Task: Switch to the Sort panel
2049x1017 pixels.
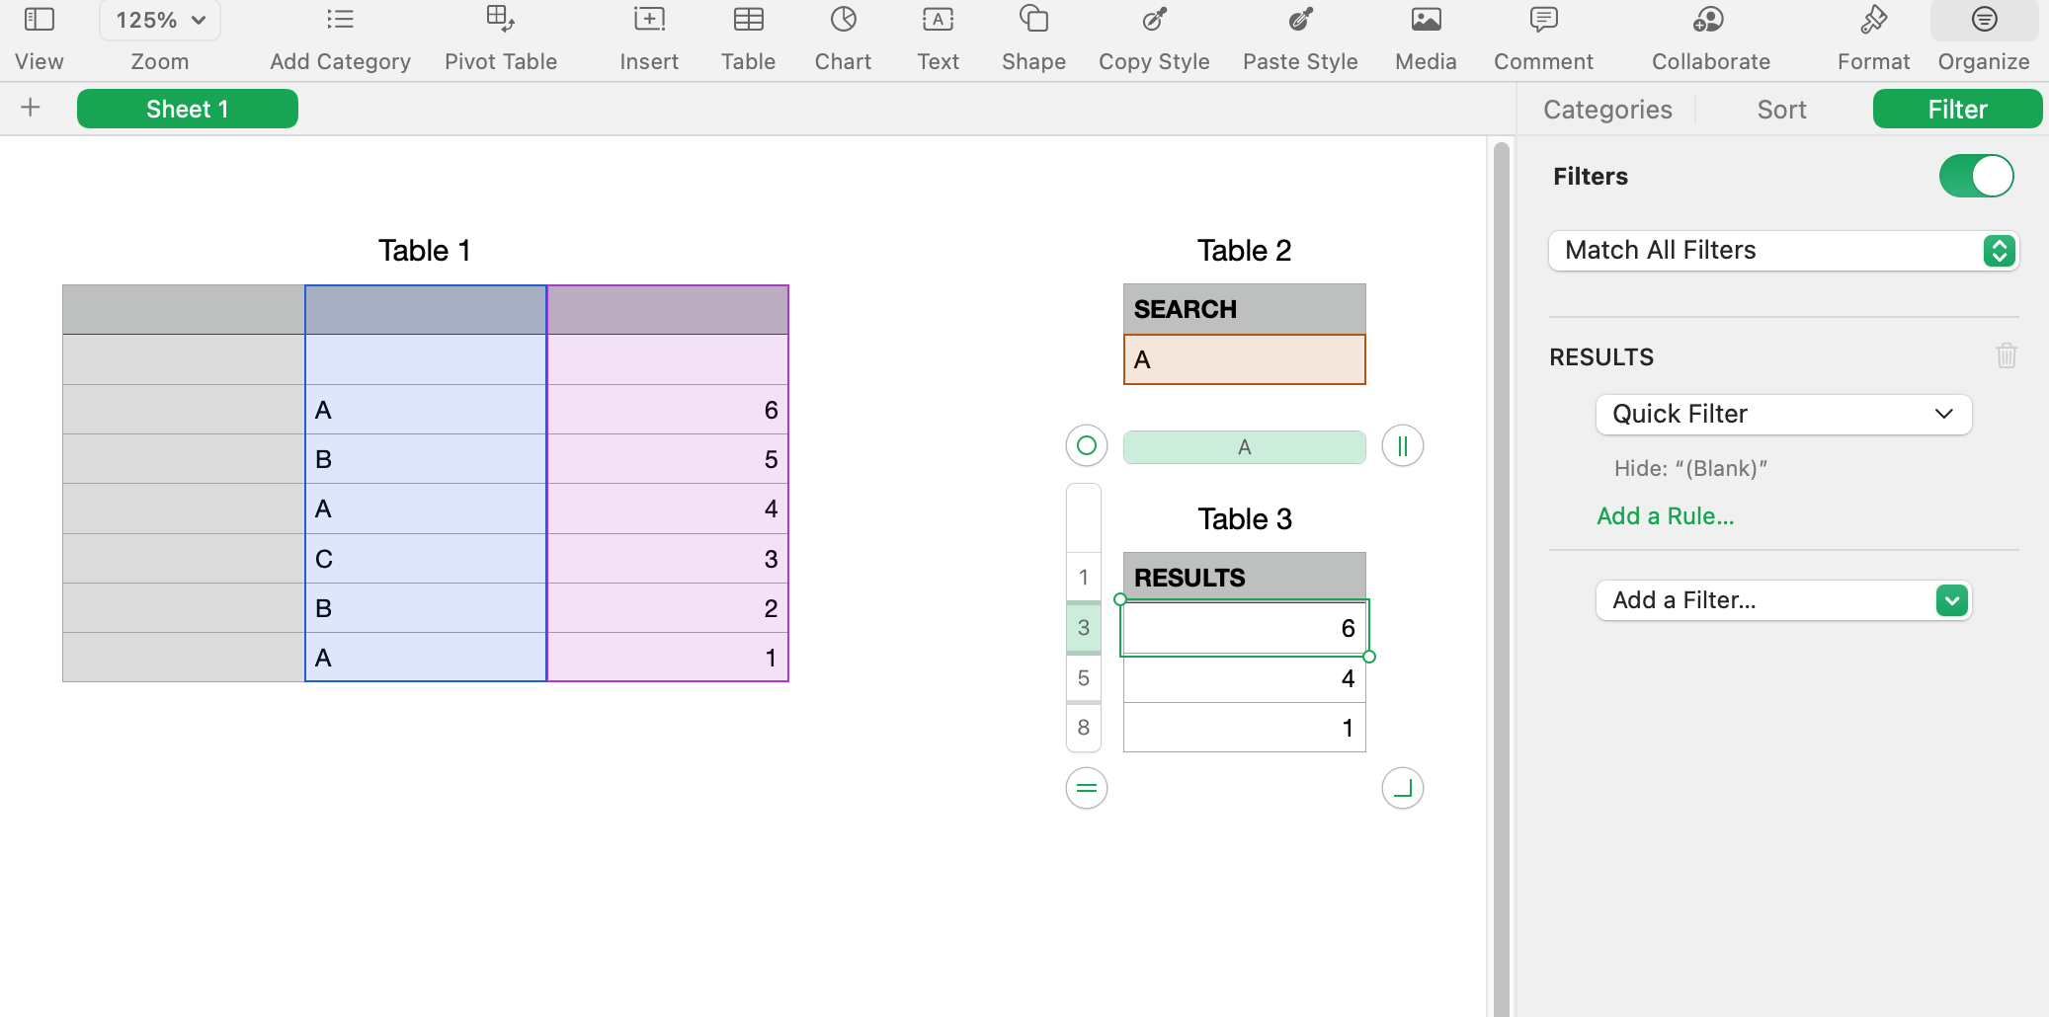Action: (x=1779, y=109)
